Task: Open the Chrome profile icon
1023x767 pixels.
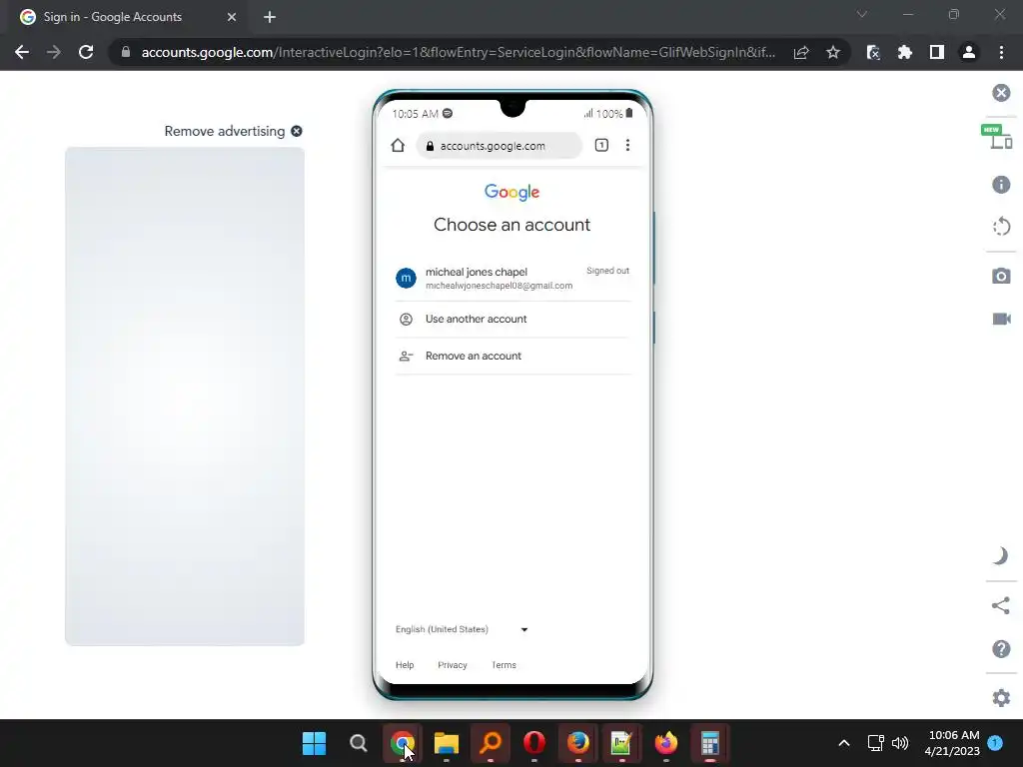Action: pyautogui.click(x=969, y=52)
